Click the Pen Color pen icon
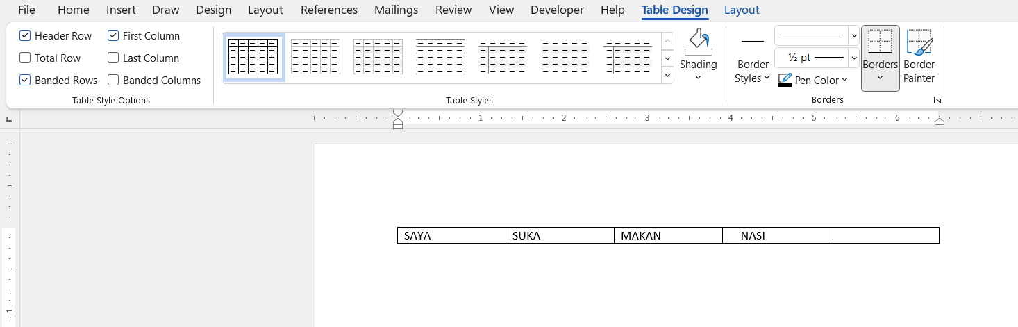The width and height of the screenshot is (1018, 327). (x=785, y=80)
